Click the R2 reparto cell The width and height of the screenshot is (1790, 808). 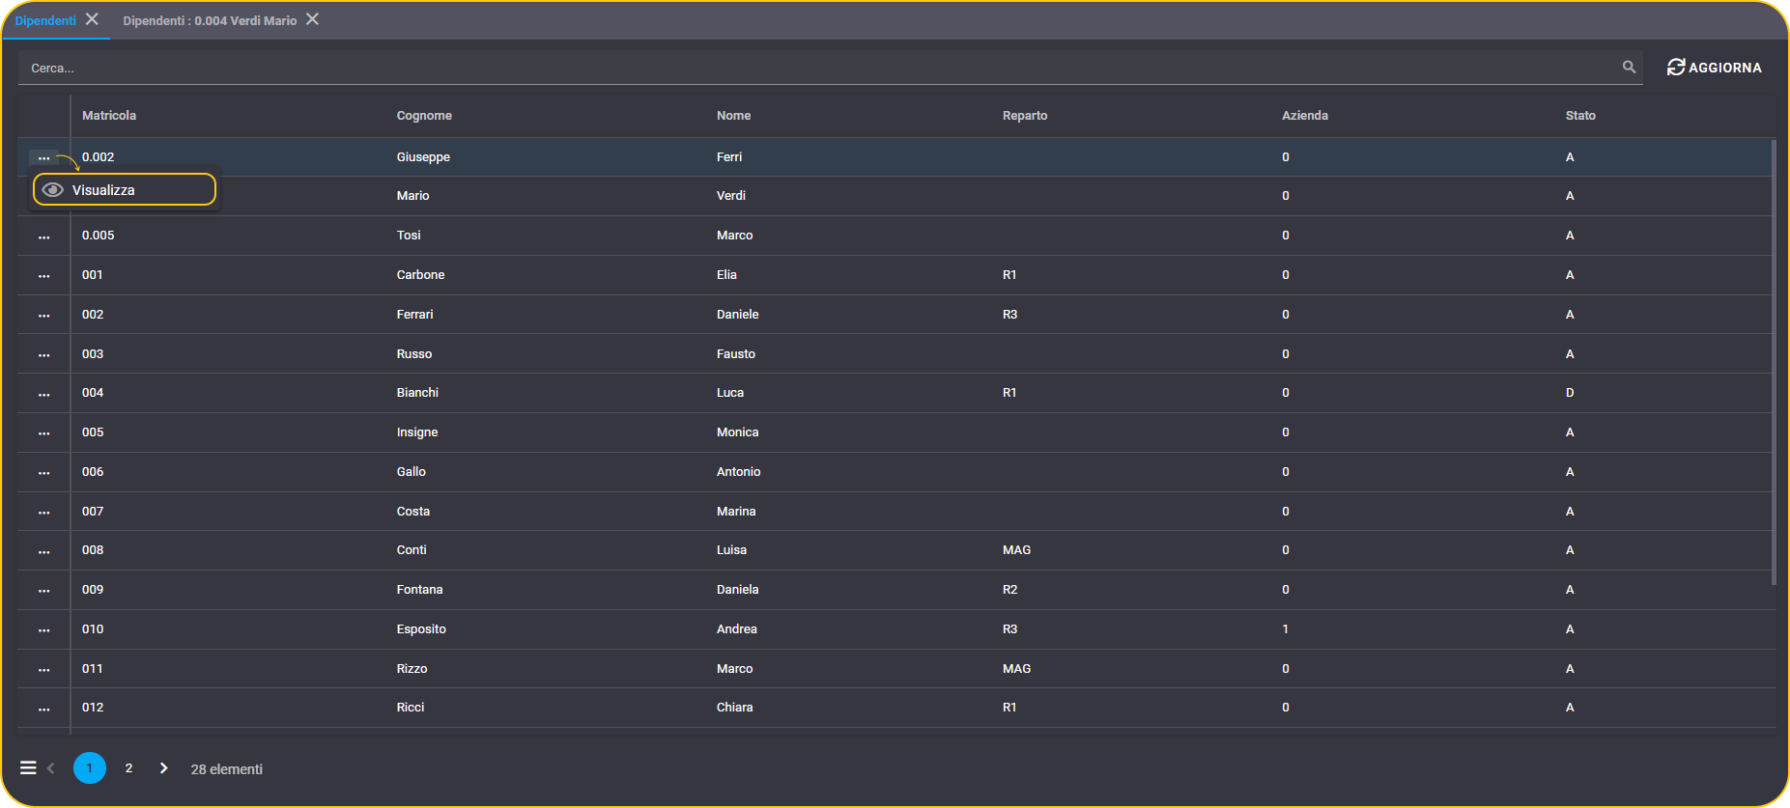pos(1010,590)
